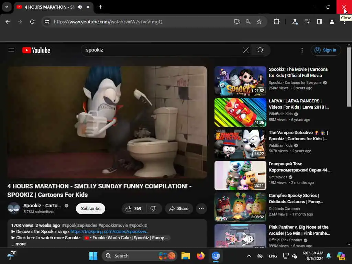Open Spookiz: The Movie thumbnail
This screenshot has height=264, width=352.
coord(240,81)
